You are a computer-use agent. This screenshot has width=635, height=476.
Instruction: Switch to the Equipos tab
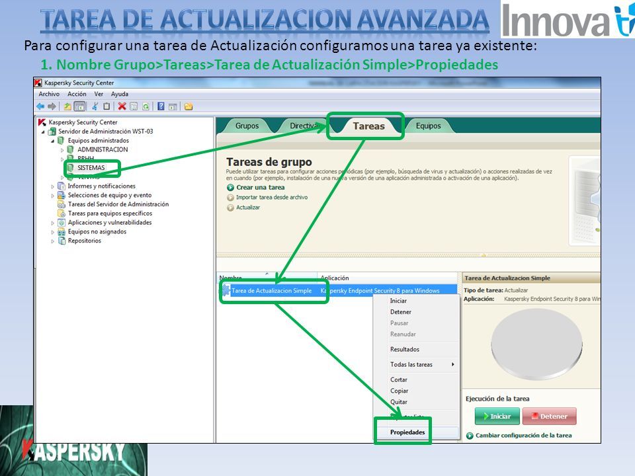point(428,126)
